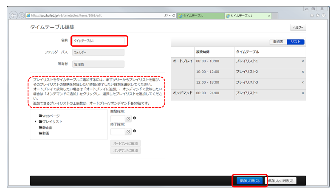
Task: Click the 名前 input field
Action: [98, 41]
